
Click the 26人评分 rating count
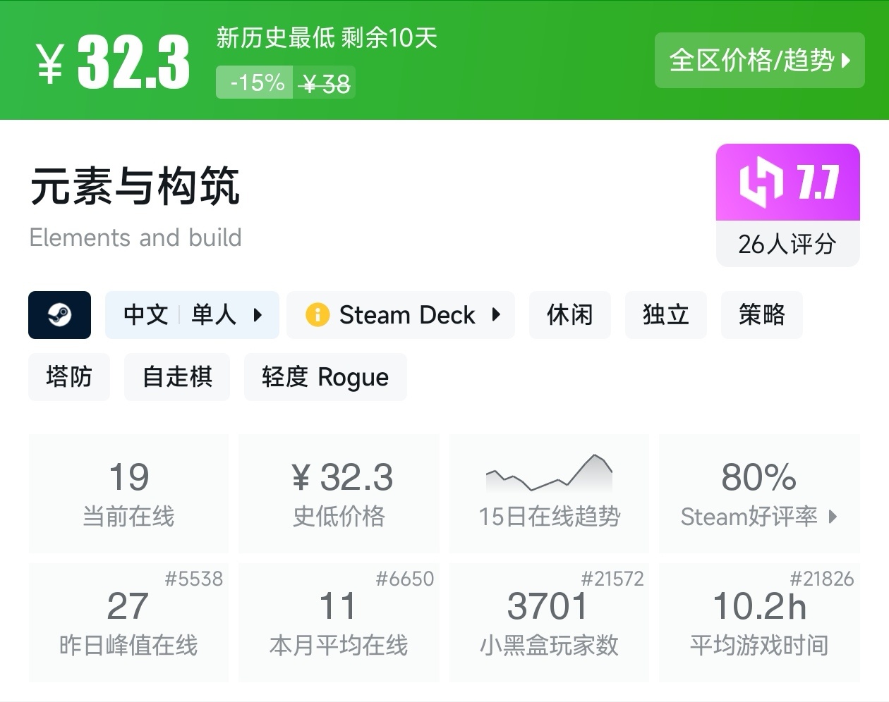pos(787,244)
